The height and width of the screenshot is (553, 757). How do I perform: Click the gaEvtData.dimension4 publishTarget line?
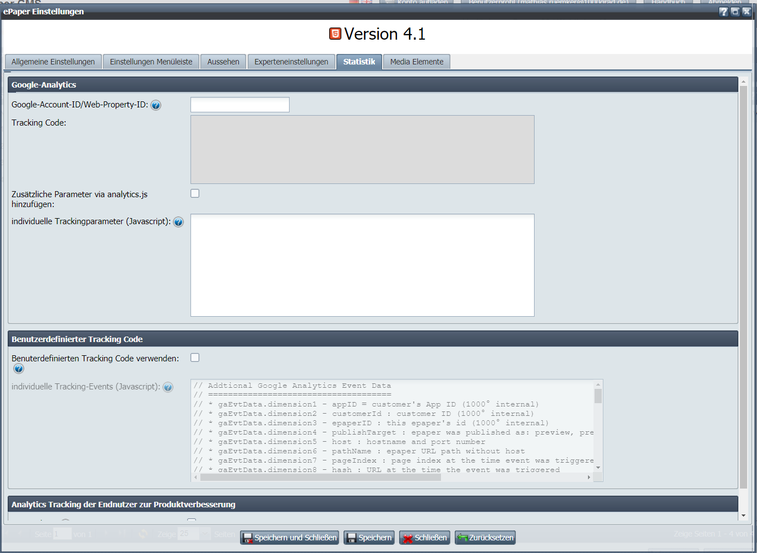click(x=394, y=432)
